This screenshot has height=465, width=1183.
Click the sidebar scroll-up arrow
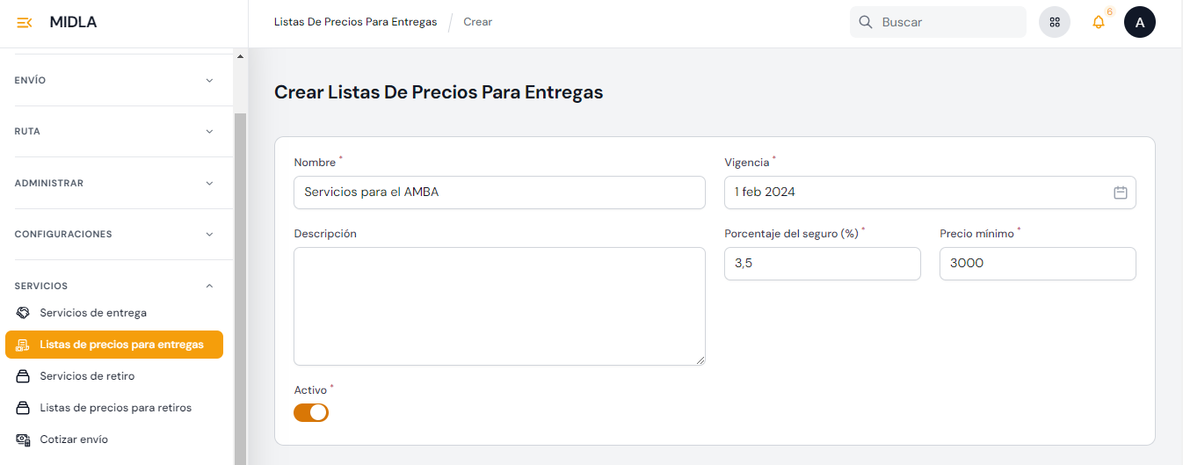pyautogui.click(x=241, y=56)
